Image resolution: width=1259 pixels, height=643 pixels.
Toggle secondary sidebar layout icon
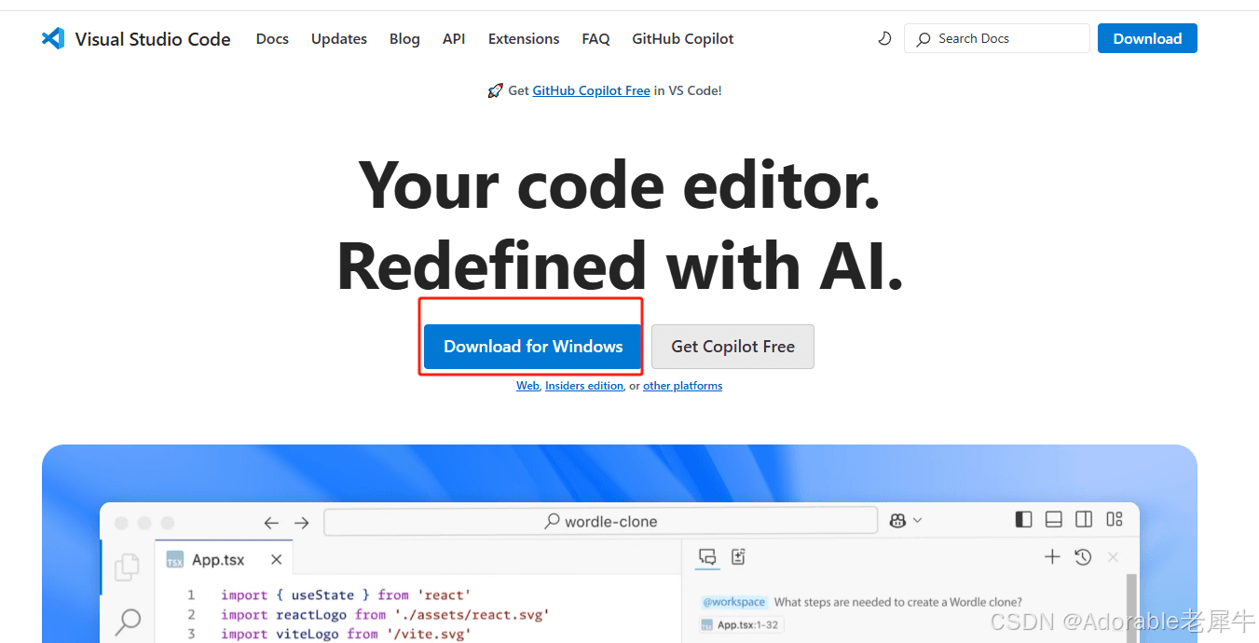(1084, 519)
